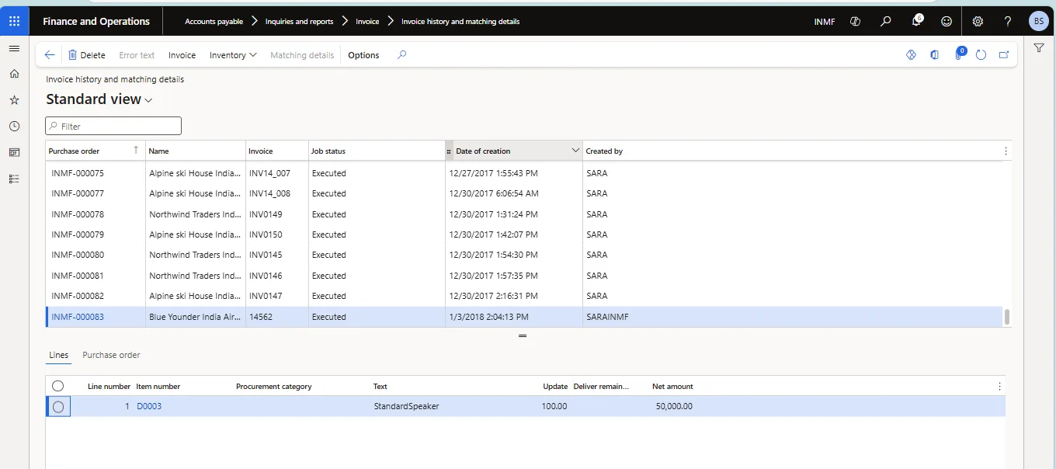Click invoice cell INV0146
Screen dimensions: 1056x469
coord(276,276)
